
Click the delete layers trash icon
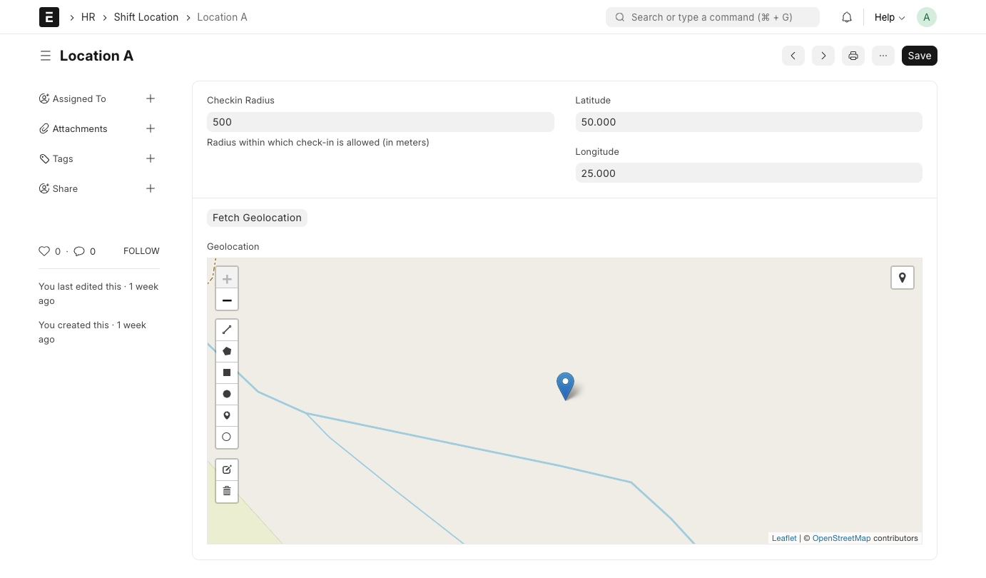(227, 491)
